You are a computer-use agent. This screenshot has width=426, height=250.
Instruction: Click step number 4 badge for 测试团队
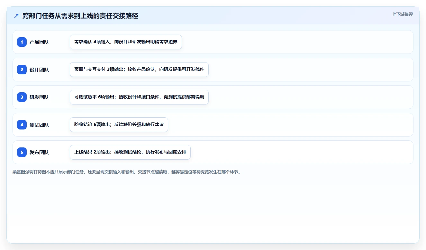pyautogui.click(x=22, y=125)
